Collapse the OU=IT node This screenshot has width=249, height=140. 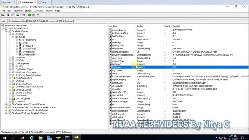tap(13, 37)
